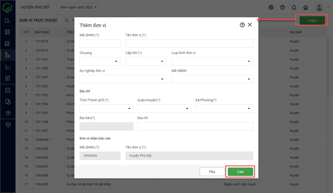This screenshot has width=333, height=193.
Task: Open the Năm ngân sách 2022 selector
Action: (78, 7)
